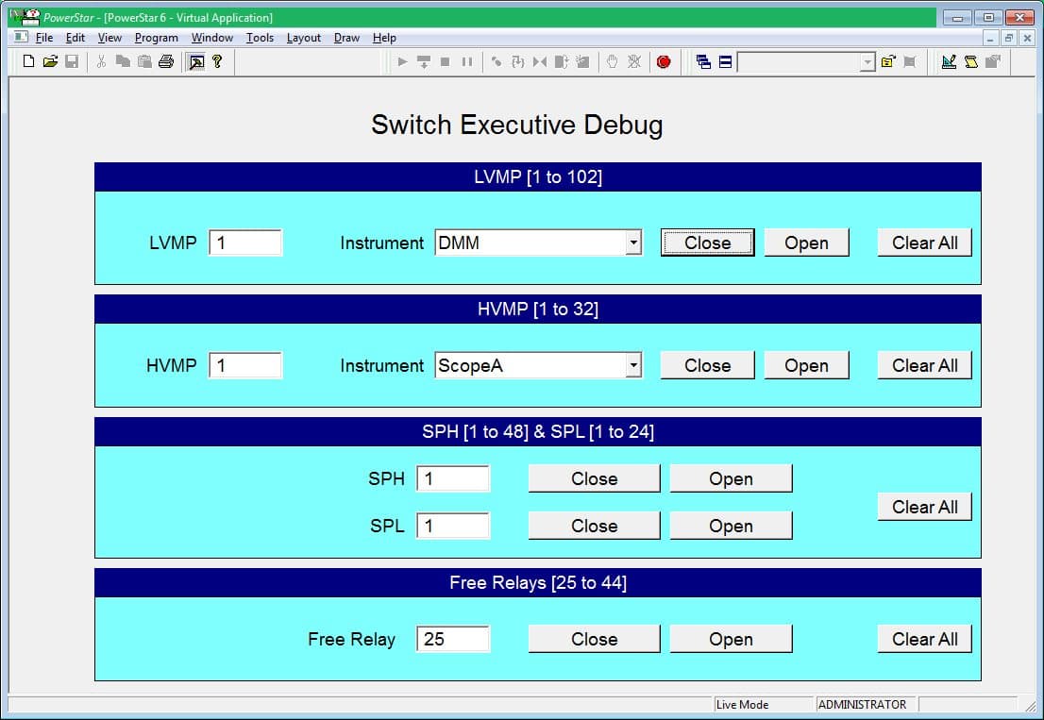
Task: Open the View menu
Action: (x=109, y=37)
